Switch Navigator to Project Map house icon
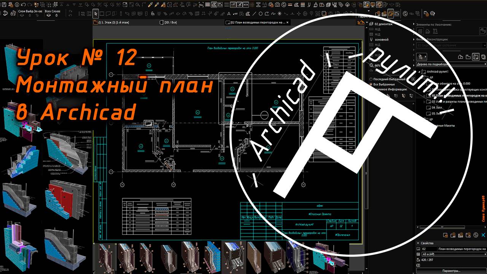This screenshot has width=487, height=274. 460,57
